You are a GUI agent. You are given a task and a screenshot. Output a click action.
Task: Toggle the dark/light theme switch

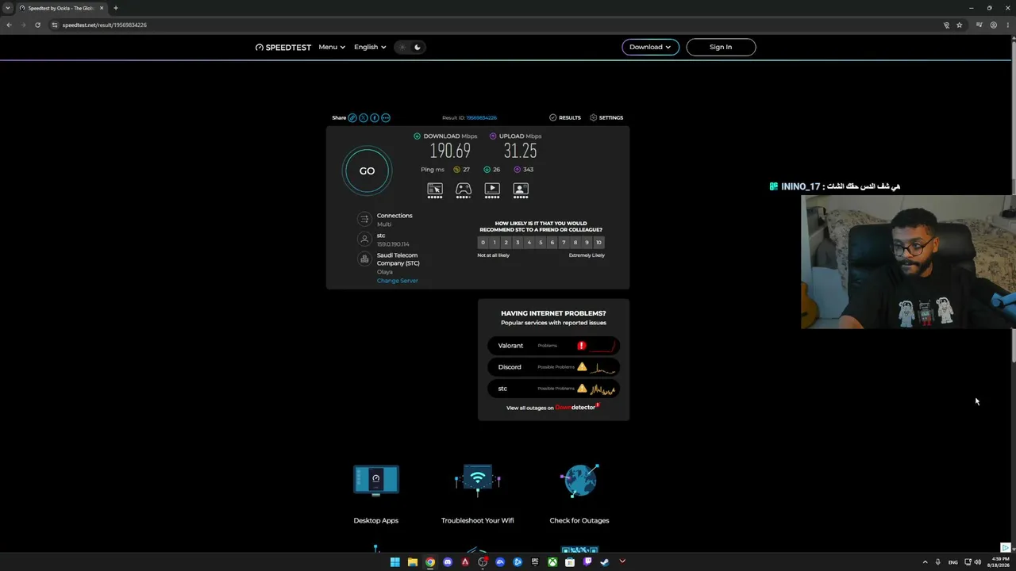point(410,47)
